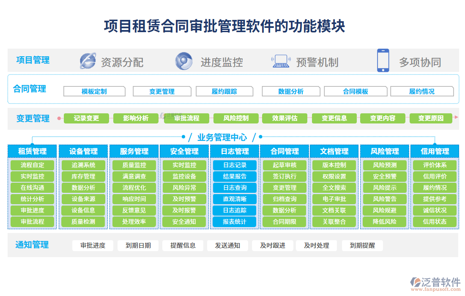
Task: Click the 记录变更 button
Action: (x=85, y=118)
